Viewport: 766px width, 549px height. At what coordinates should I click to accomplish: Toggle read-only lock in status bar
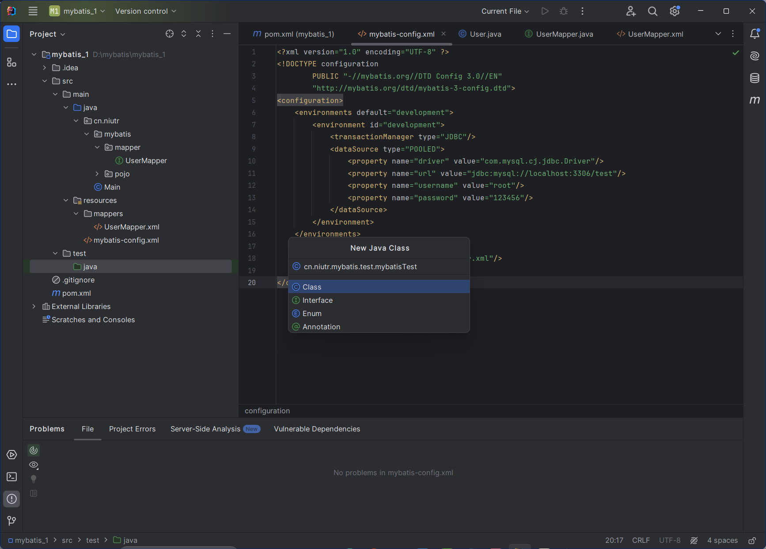click(752, 540)
